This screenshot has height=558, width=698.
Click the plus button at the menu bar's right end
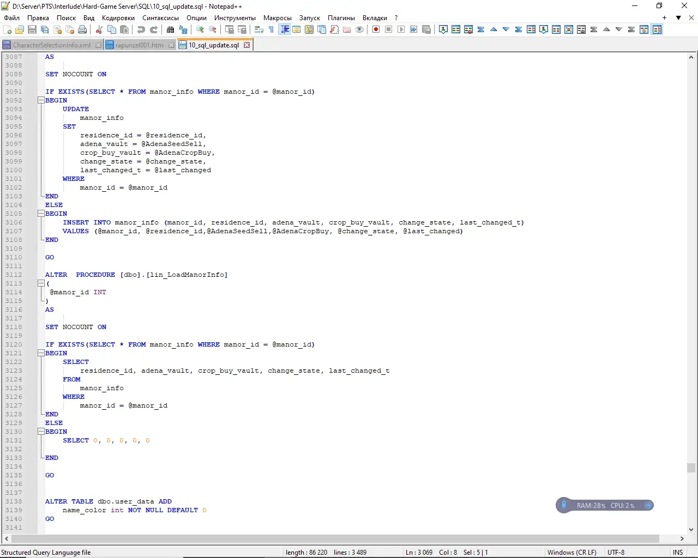pos(664,18)
